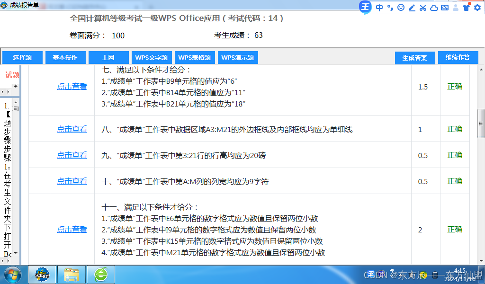Click main list scrollbar up arrow

(x=481, y=70)
